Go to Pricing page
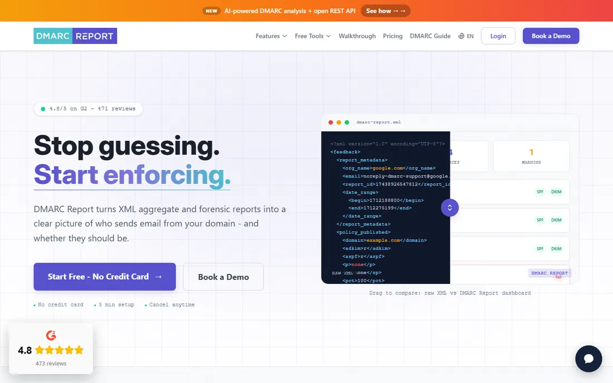Viewport: 613px width, 383px height. [x=392, y=36]
